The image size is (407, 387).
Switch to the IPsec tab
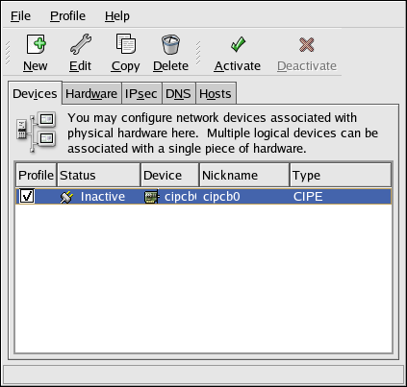pyautogui.click(x=141, y=94)
